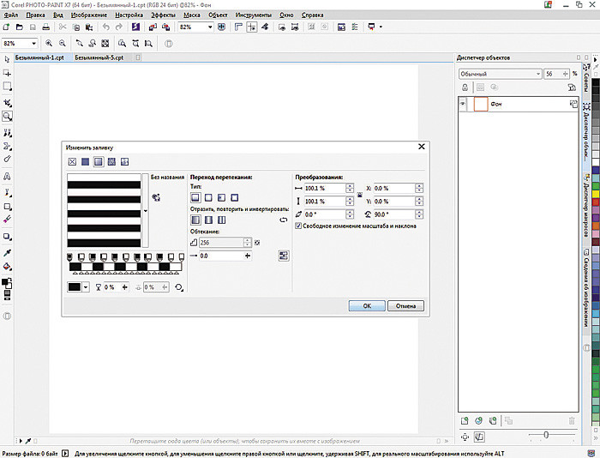Hide the Фон layer via eye icon

(x=464, y=104)
